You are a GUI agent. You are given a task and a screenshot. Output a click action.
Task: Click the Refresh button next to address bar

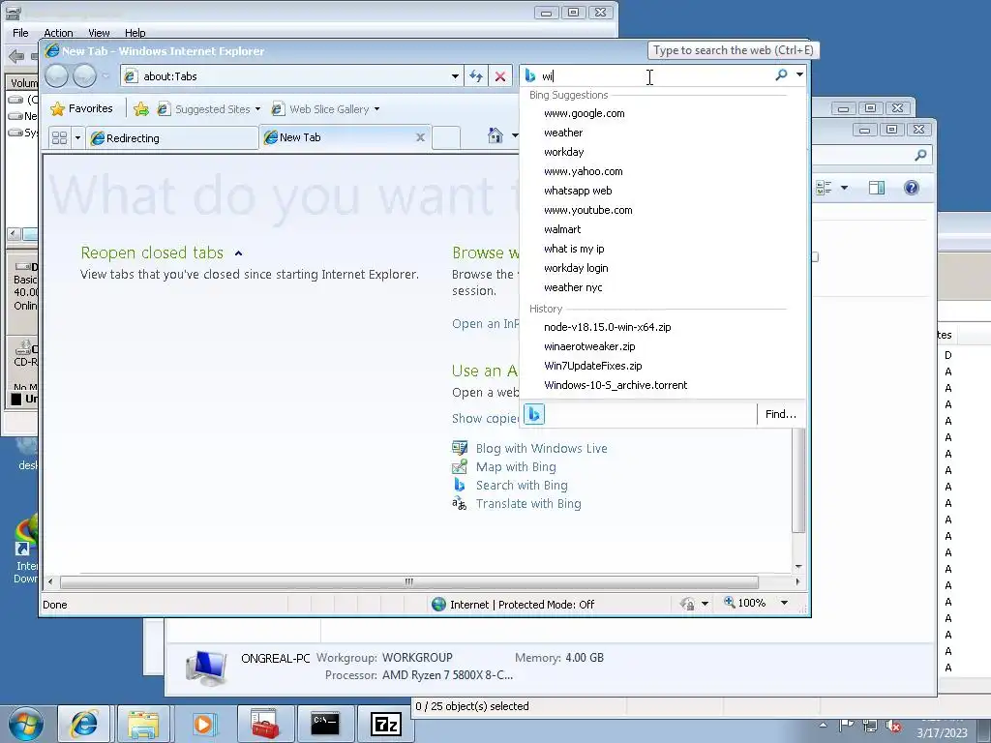tap(476, 76)
